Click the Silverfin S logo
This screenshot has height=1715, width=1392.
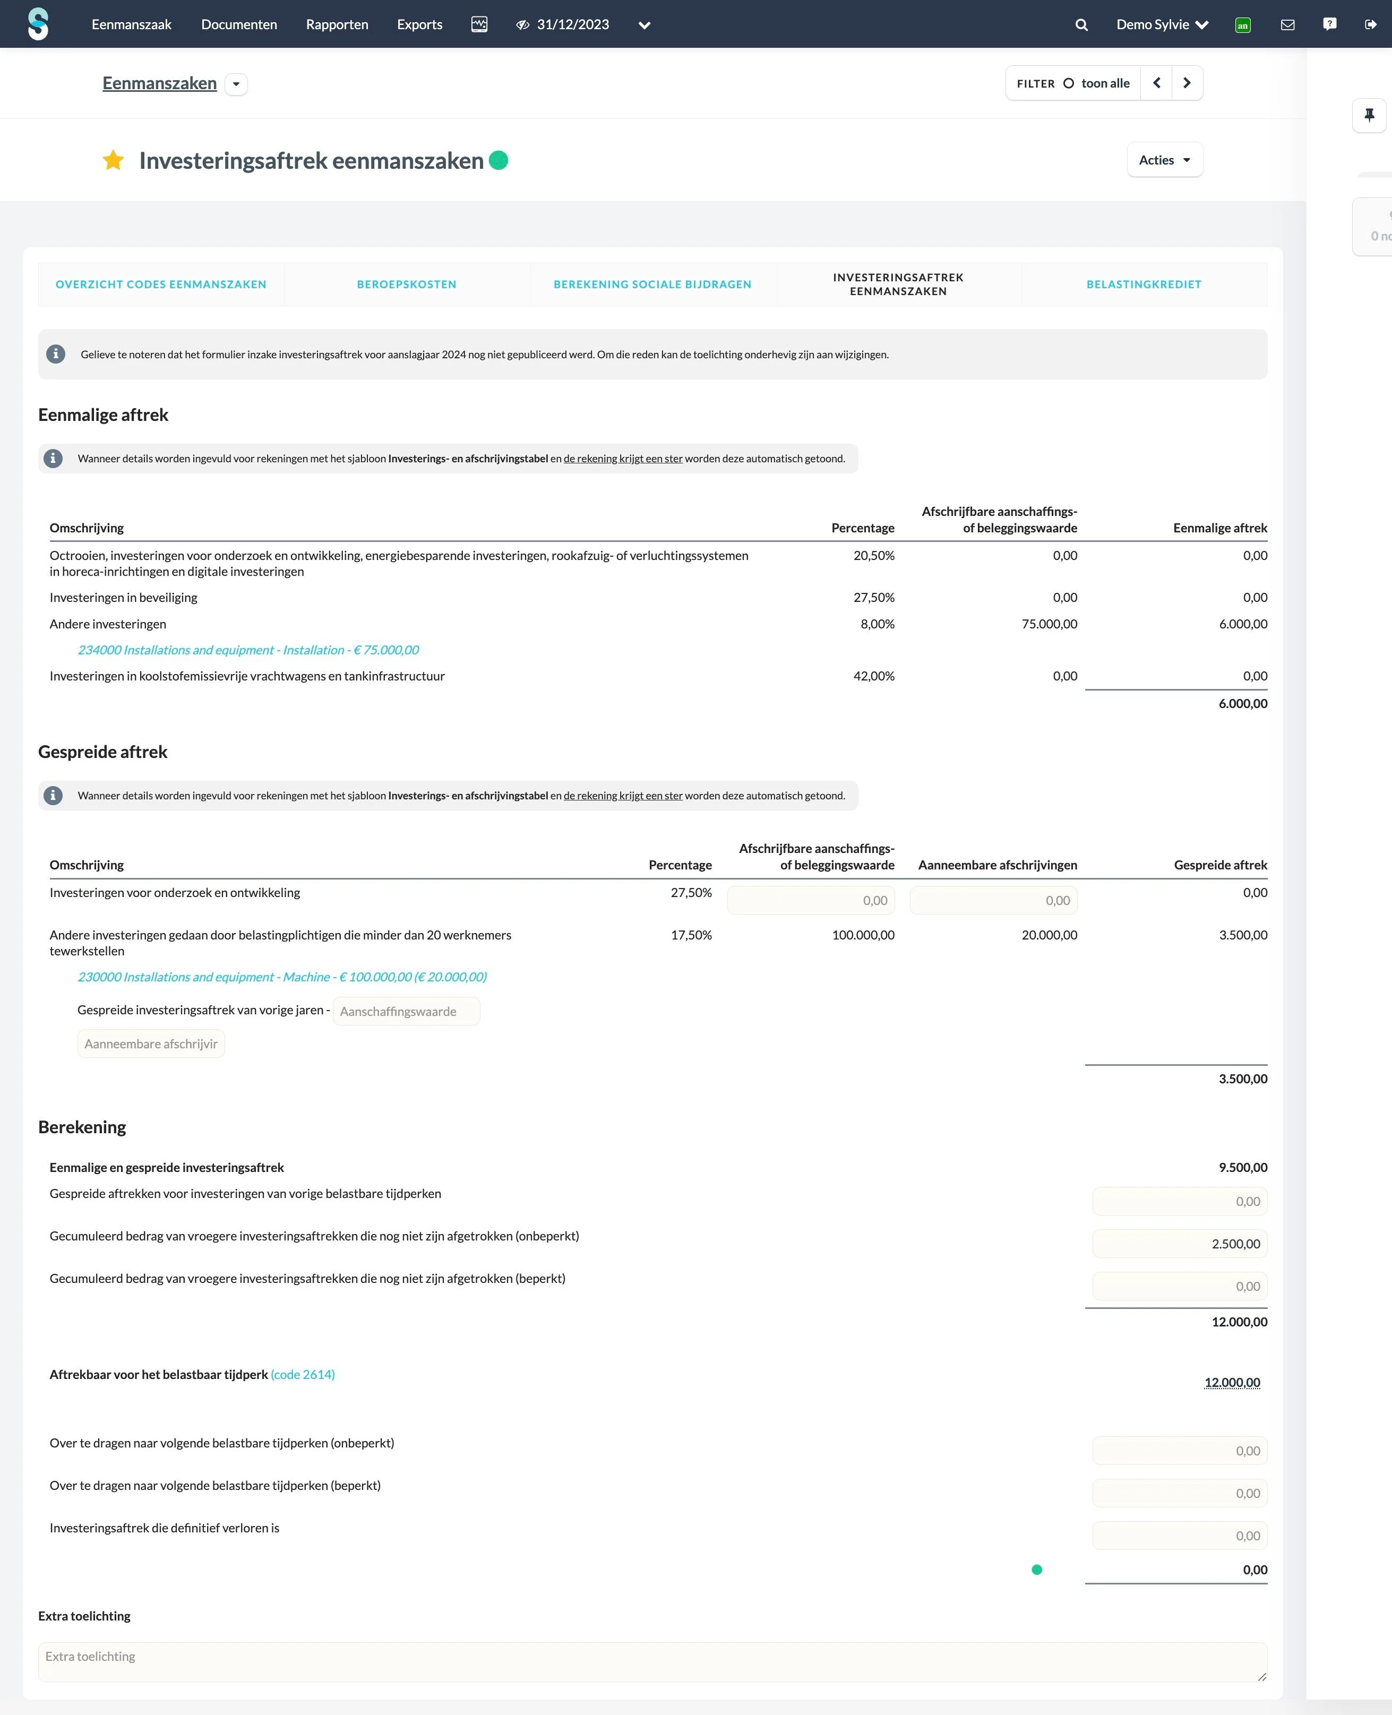click(x=38, y=24)
